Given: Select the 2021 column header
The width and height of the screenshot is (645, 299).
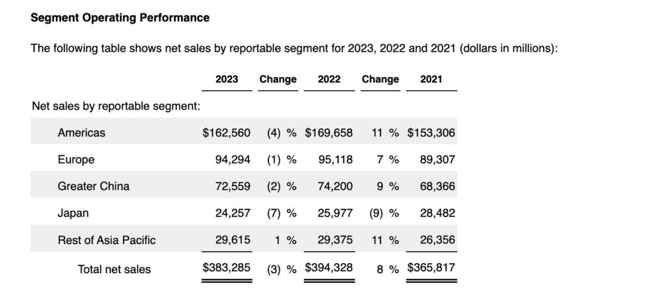Looking at the screenshot, I should [431, 79].
